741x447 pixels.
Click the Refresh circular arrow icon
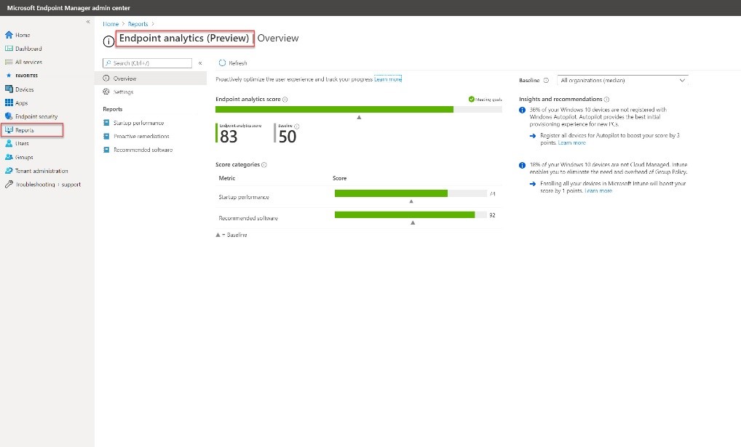(222, 63)
